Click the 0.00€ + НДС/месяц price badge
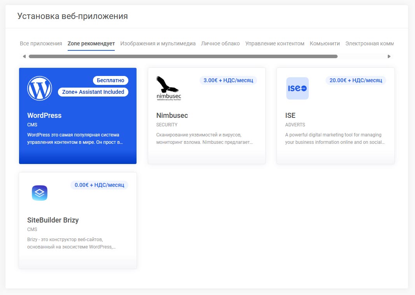The height and width of the screenshot is (295, 415). tap(99, 185)
